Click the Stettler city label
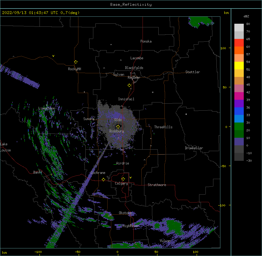Viewport: 262px width, 256px height. pyautogui.click(x=192, y=72)
